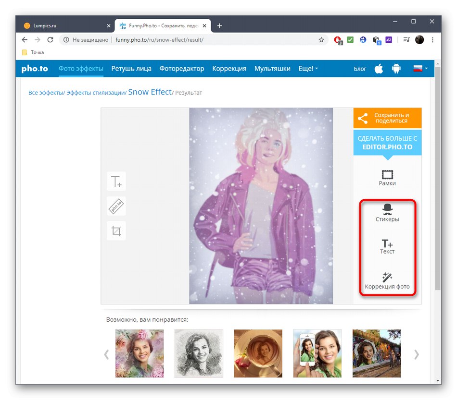
Task: Open the pencil sketch effect thumbnail
Action: [199, 353]
